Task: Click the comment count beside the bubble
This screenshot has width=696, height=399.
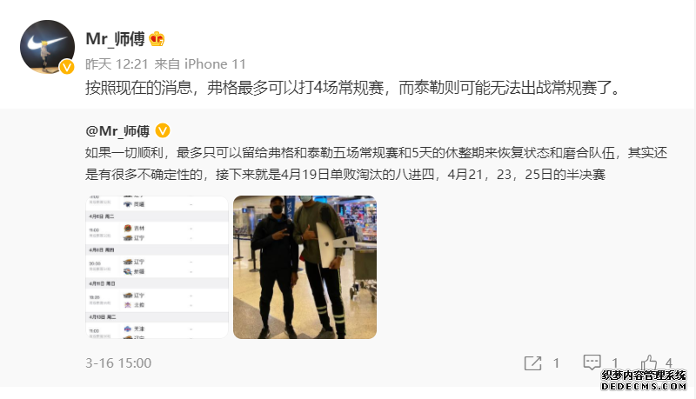Action: (x=615, y=363)
